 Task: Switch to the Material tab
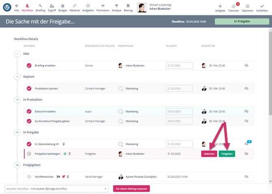pyautogui.click(x=75, y=7)
